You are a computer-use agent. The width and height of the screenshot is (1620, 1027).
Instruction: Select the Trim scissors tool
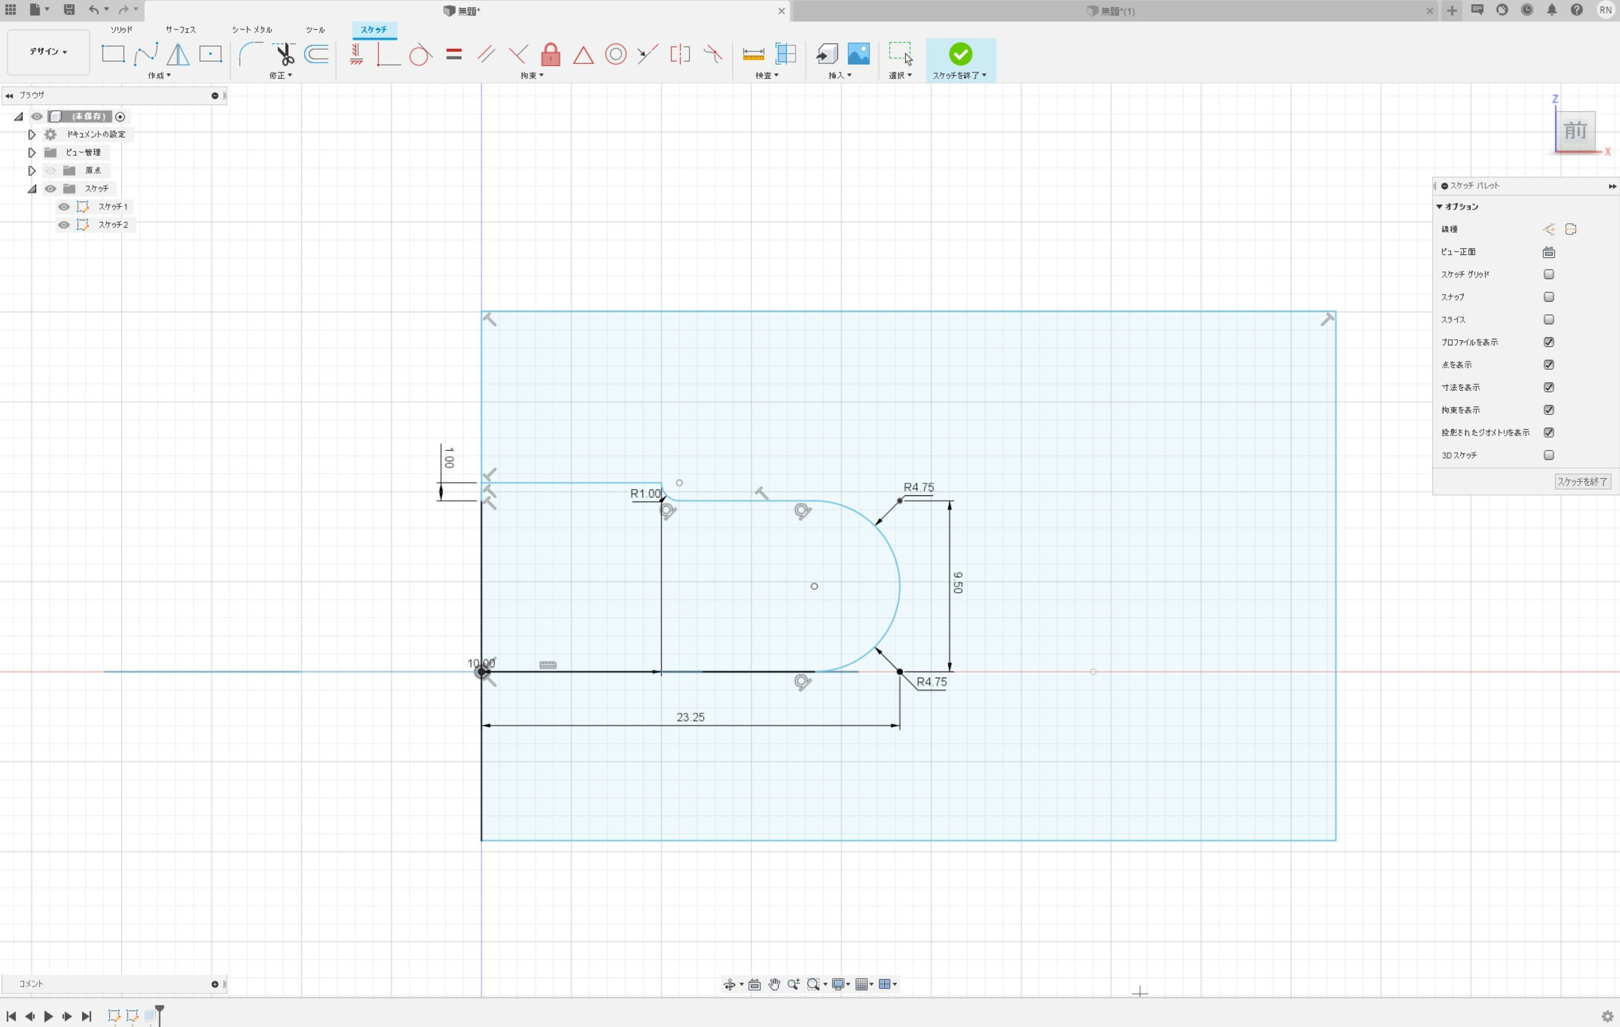click(x=285, y=54)
